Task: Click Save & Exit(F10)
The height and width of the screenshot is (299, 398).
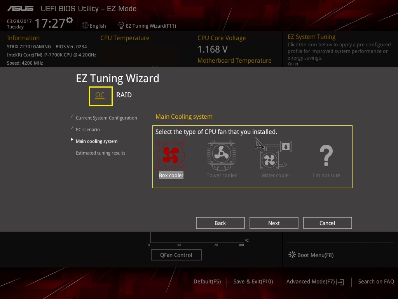Action: 253,281
